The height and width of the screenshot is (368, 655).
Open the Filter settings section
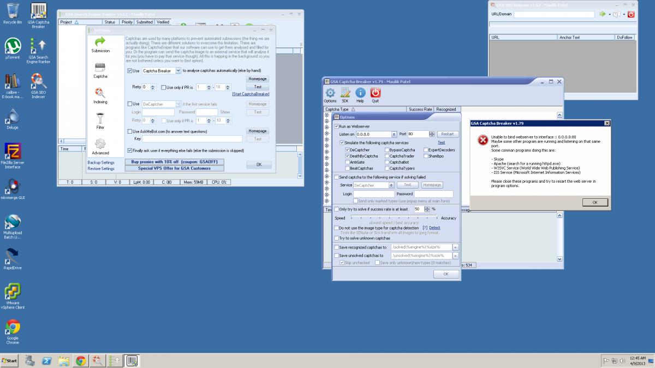pos(100,122)
